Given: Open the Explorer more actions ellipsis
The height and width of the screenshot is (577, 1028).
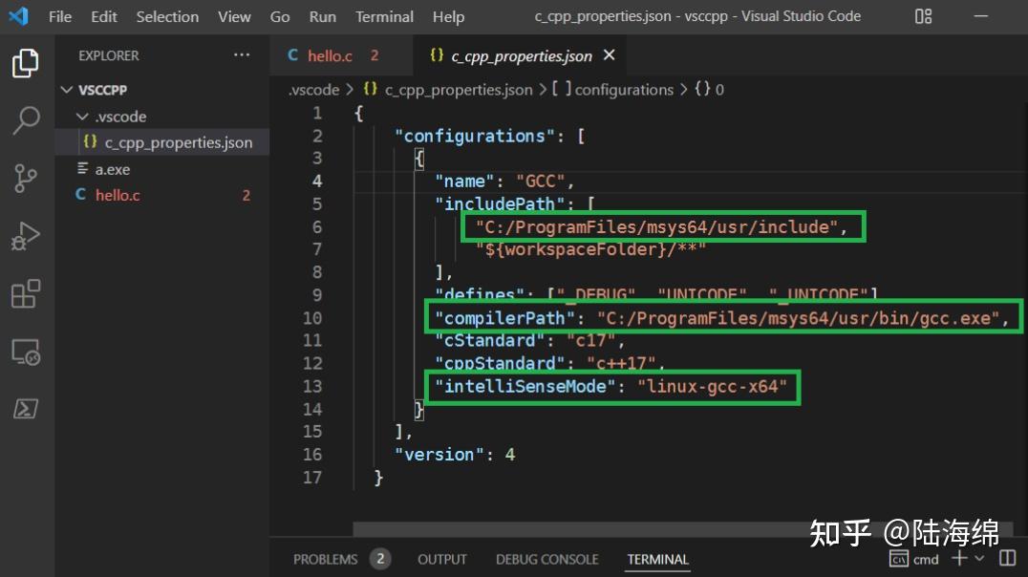Looking at the screenshot, I should pos(242,55).
